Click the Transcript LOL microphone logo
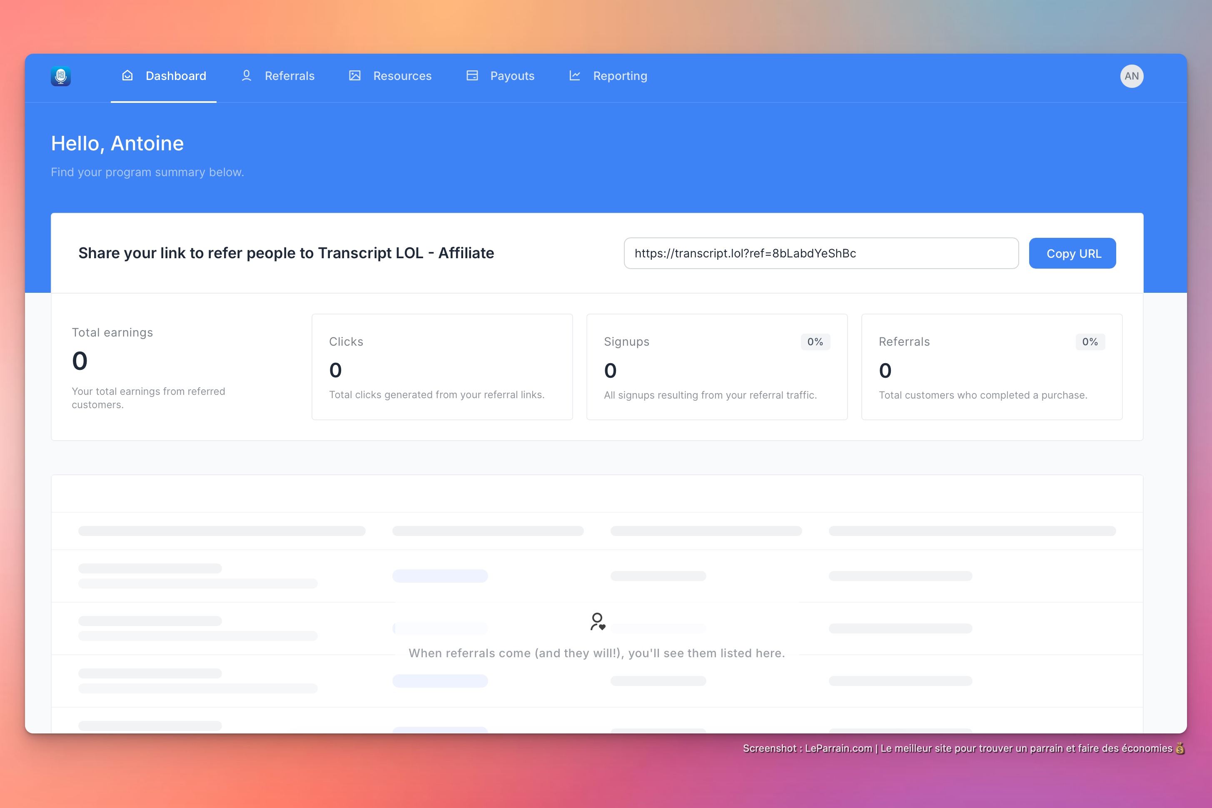The width and height of the screenshot is (1212, 808). [x=61, y=76]
